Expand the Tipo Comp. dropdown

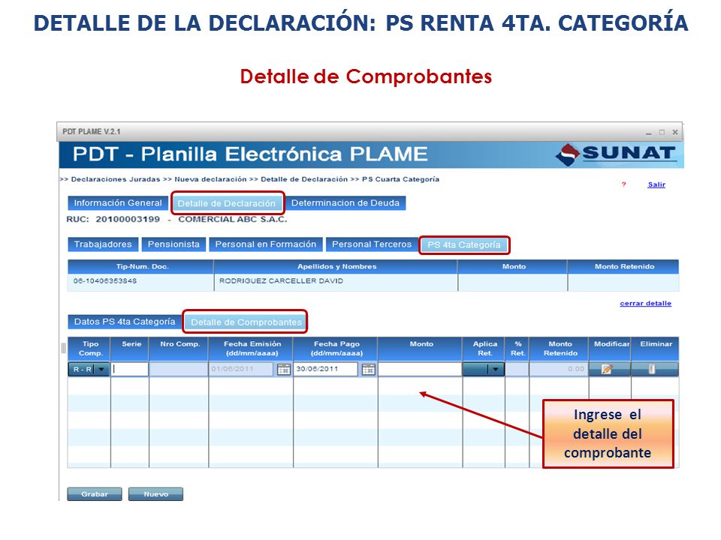click(101, 369)
